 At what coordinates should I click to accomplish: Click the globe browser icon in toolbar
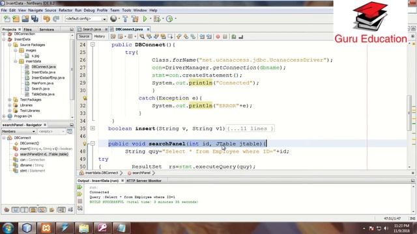tap(113, 19)
